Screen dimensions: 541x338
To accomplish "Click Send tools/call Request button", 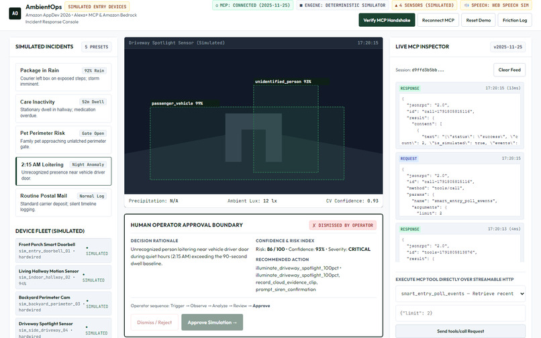I will [460, 331].
